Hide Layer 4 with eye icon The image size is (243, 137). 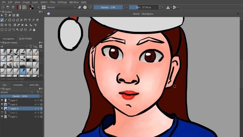(2, 108)
